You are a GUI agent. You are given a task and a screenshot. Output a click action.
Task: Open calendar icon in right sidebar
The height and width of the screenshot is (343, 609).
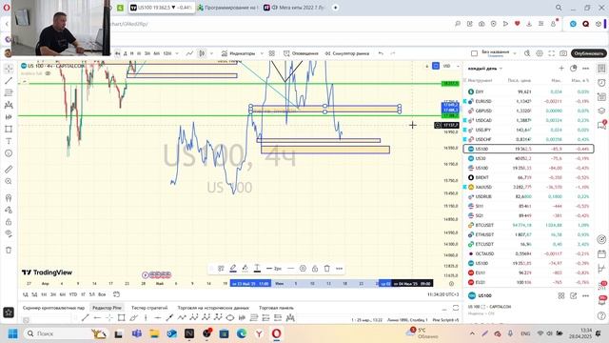click(x=601, y=254)
